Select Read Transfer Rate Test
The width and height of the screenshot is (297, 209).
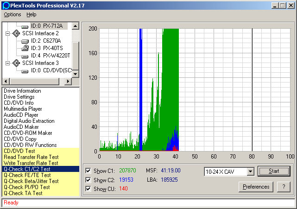pyautogui.click(x=41, y=157)
